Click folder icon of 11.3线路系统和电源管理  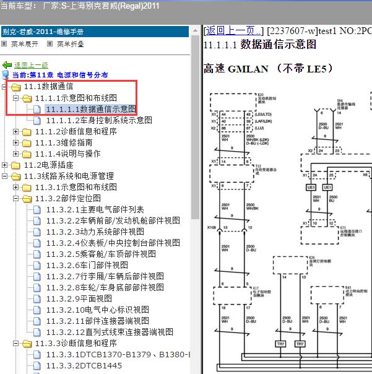pyautogui.click(x=16, y=176)
